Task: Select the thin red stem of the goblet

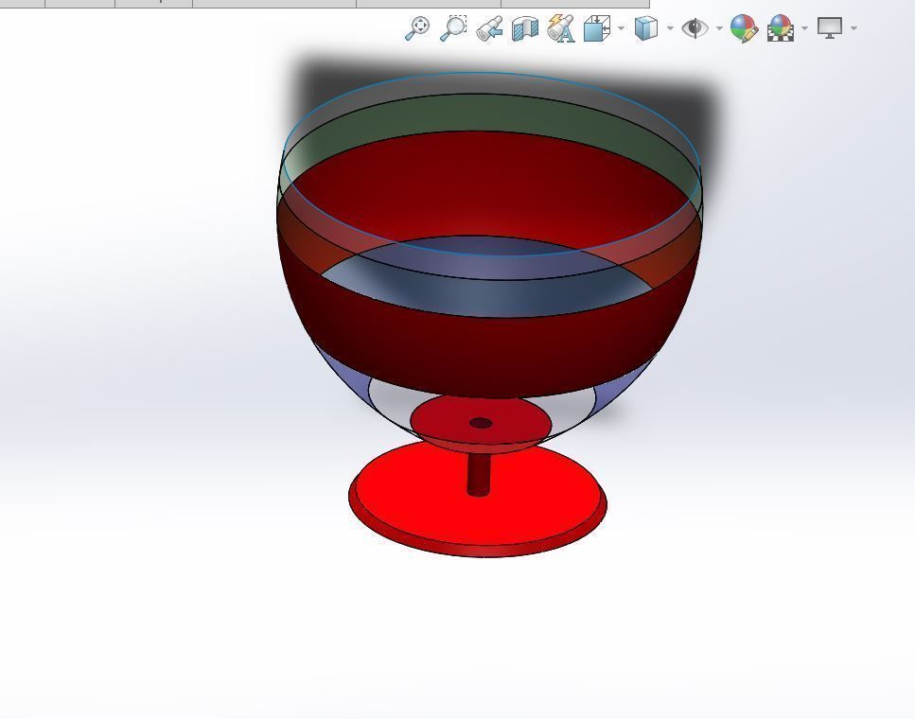Action: pyautogui.click(x=479, y=474)
